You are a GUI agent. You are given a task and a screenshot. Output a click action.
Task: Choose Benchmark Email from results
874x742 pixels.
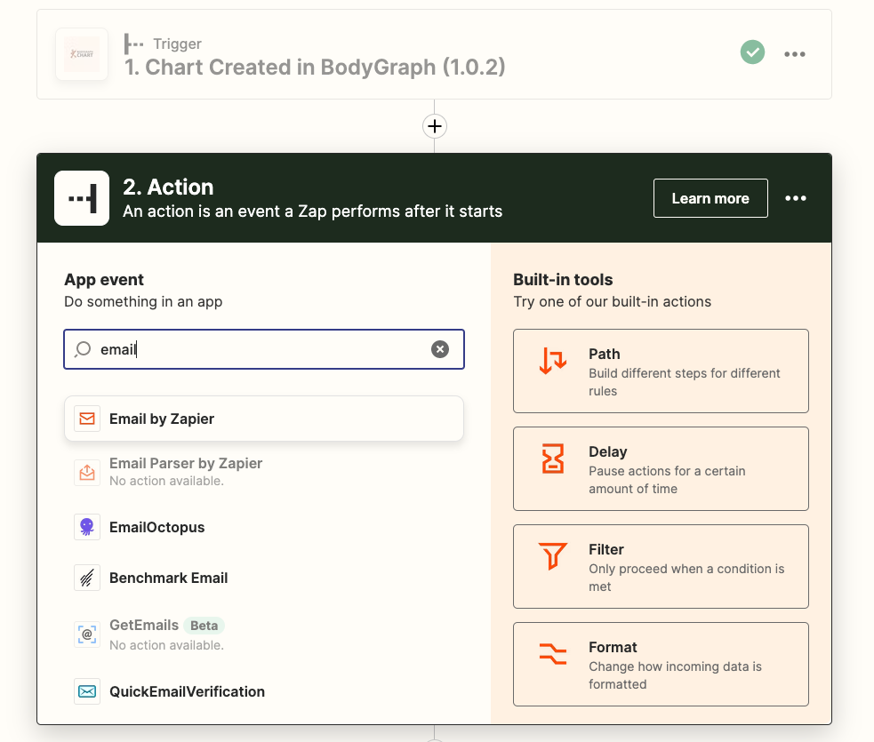pos(264,578)
